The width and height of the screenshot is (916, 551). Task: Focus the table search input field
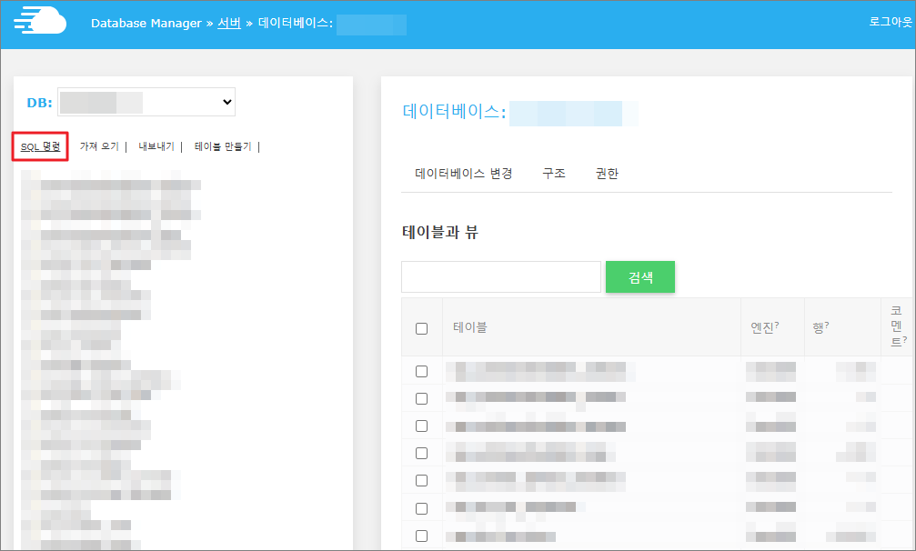tap(500, 277)
